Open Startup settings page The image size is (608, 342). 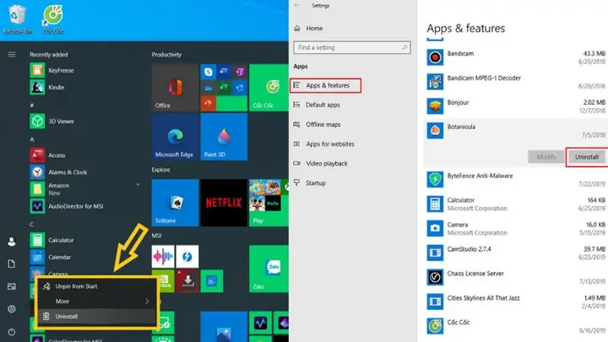tap(315, 183)
